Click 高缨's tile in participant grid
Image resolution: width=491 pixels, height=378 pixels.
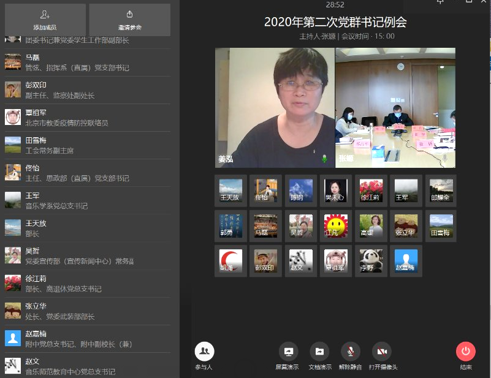coord(371,226)
